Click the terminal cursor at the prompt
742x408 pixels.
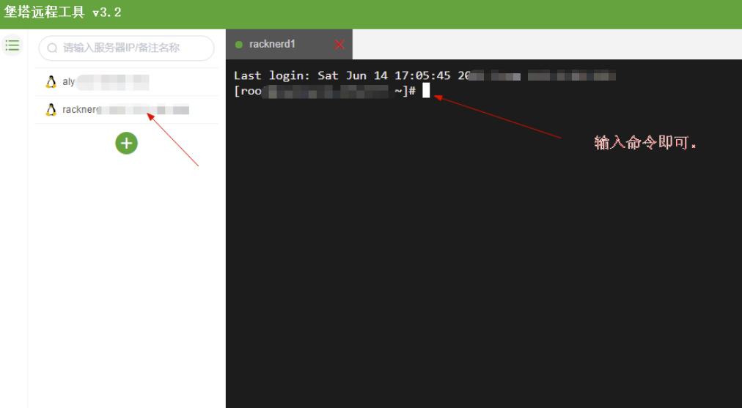427,90
